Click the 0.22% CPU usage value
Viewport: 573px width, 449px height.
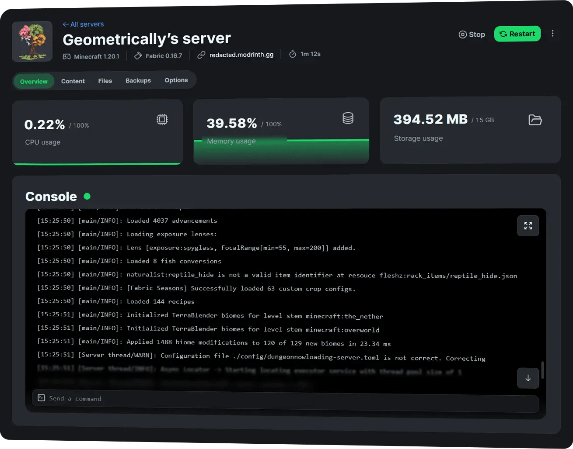(x=45, y=125)
